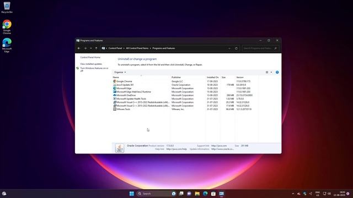Click the Oracle Corporation publisher cell in list

(x=181, y=85)
